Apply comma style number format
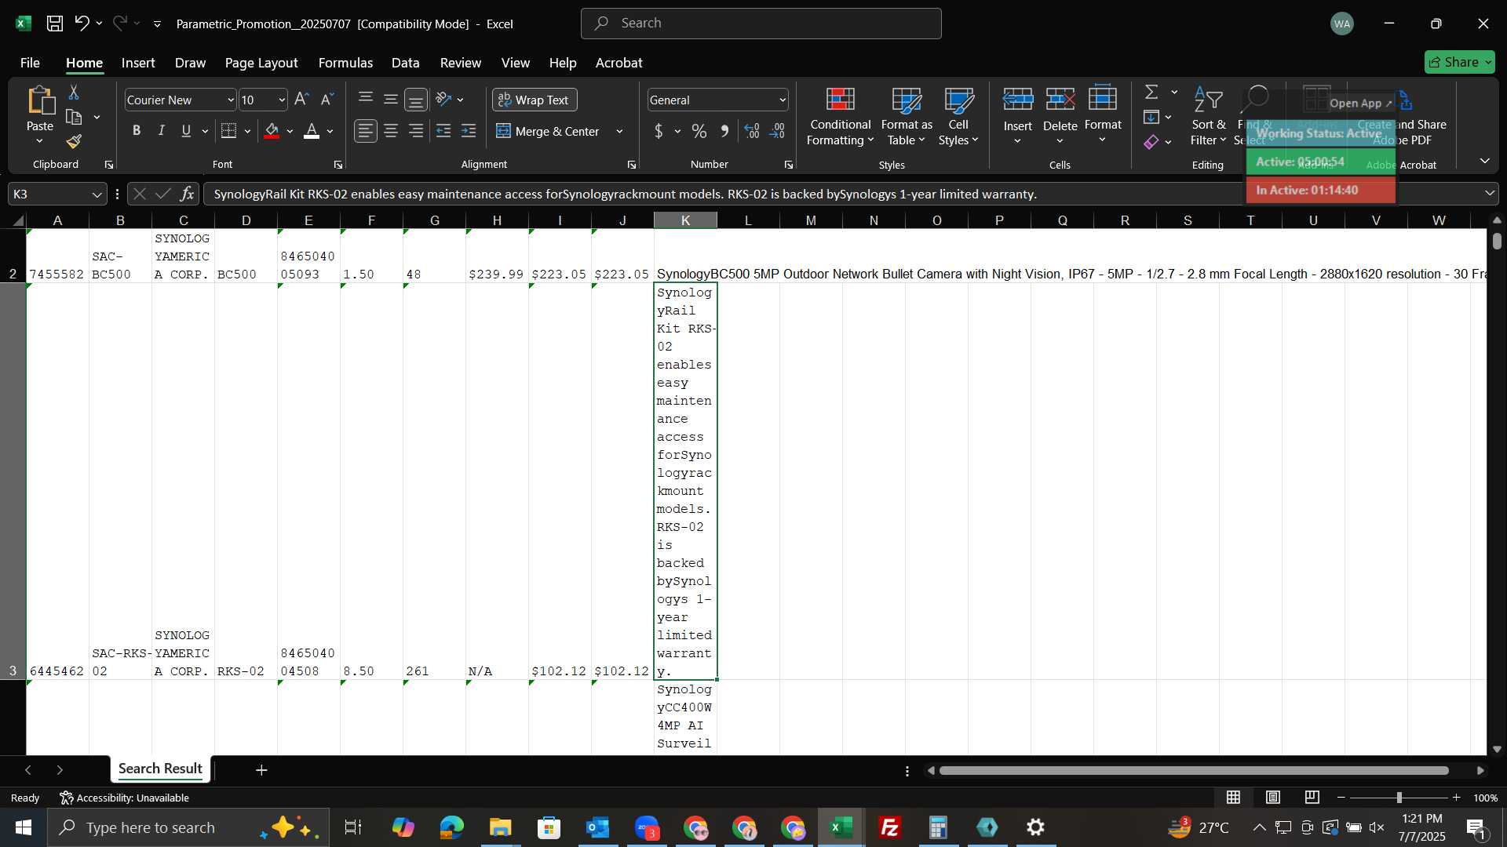The image size is (1507, 847). (724, 131)
